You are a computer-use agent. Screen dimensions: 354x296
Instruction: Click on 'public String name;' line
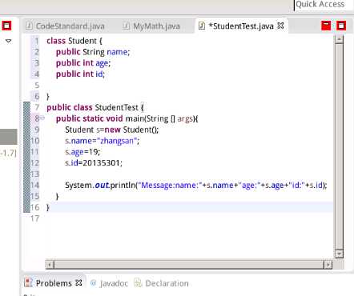click(93, 52)
